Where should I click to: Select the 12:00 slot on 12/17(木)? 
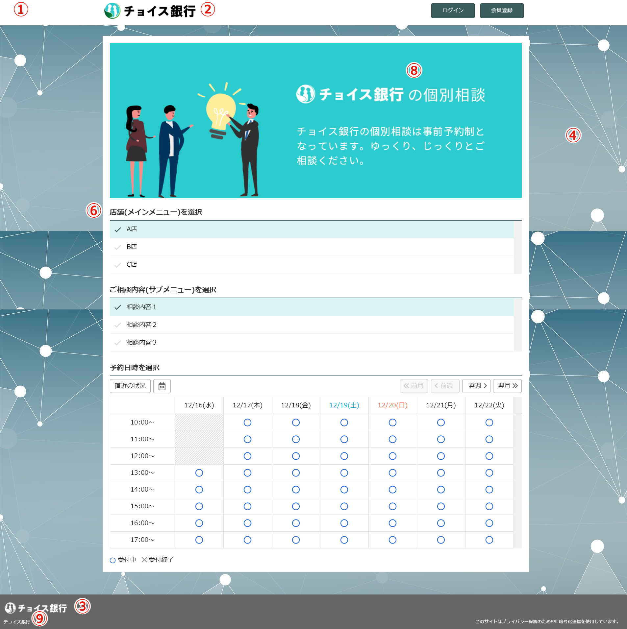247,456
